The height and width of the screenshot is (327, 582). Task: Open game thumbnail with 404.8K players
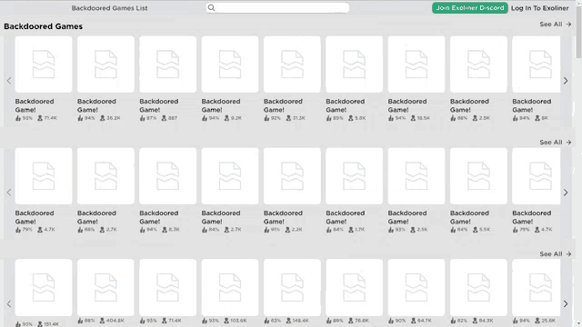pos(105,288)
